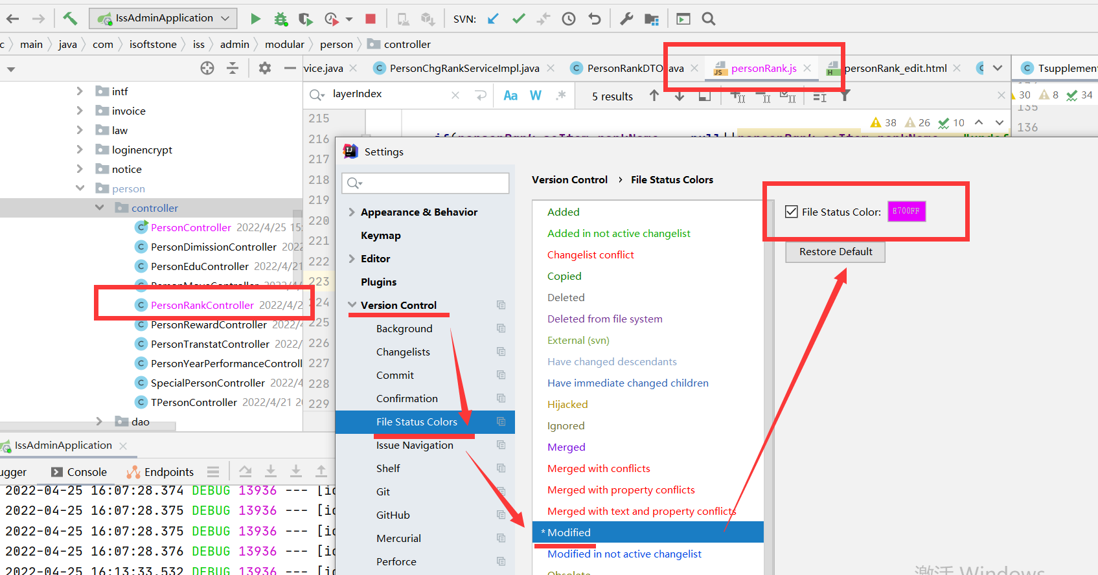Open project panel options gear icon

pyautogui.click(x=264, y=68)
